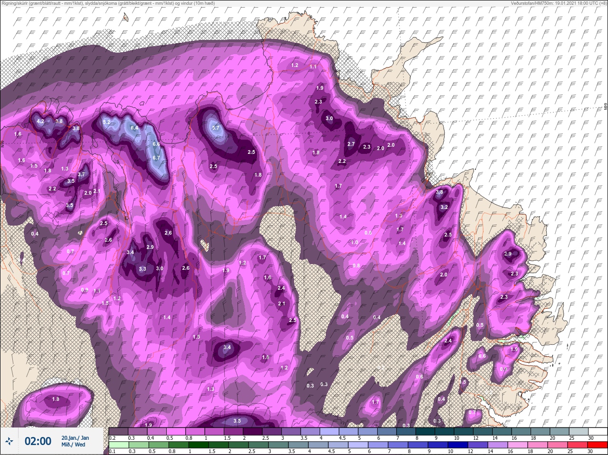
Task: Click top legend swatch between 2 and 2.5
Action: [254, 431]
